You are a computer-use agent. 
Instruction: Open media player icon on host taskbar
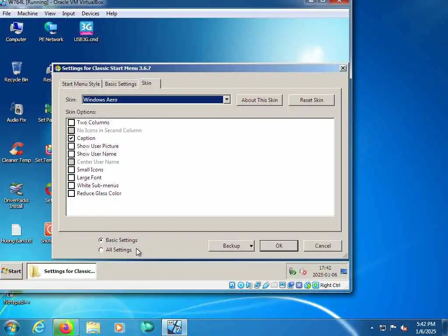tap(119, 327)
